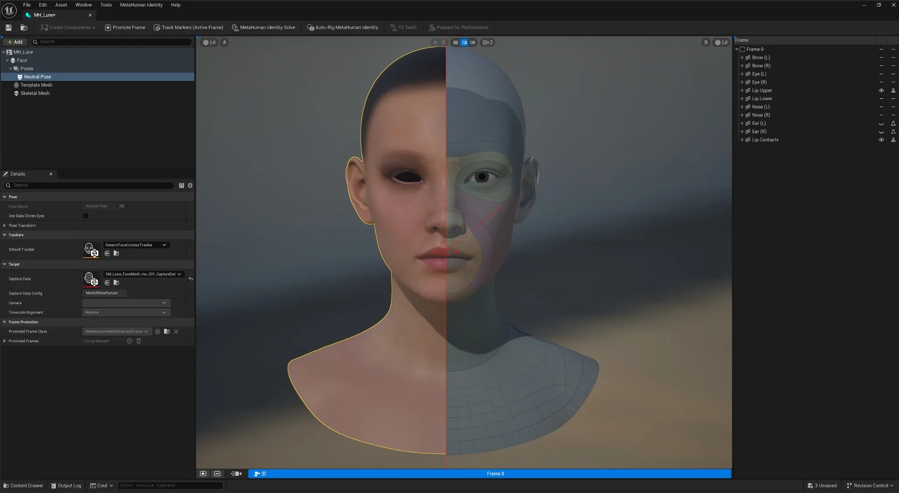This screenshot has width=899, height=493.
Task: Open Timecode Alignment Relative dropdown
Action: coord(126,312)
